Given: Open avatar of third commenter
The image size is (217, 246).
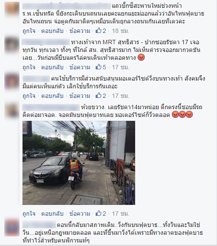Looking at the screenshot, I should click(x=12, y=81).
